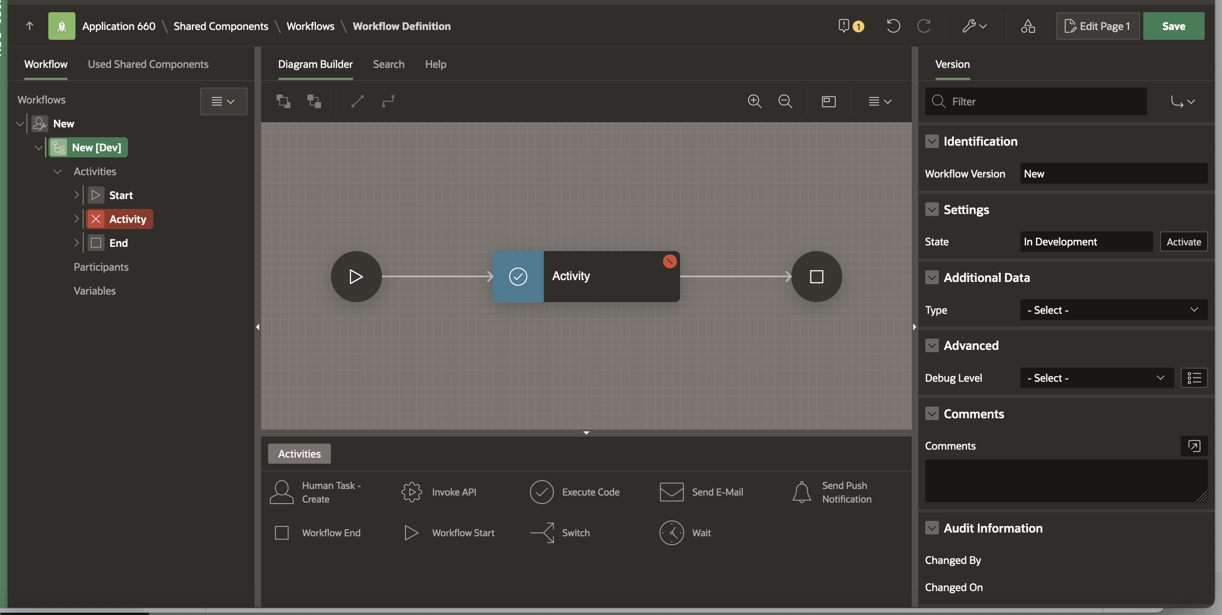
Task: Collapse the Settings section toggle
Action: pos(932,209)
